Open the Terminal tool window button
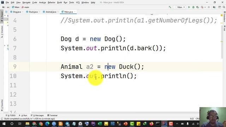 52,115
